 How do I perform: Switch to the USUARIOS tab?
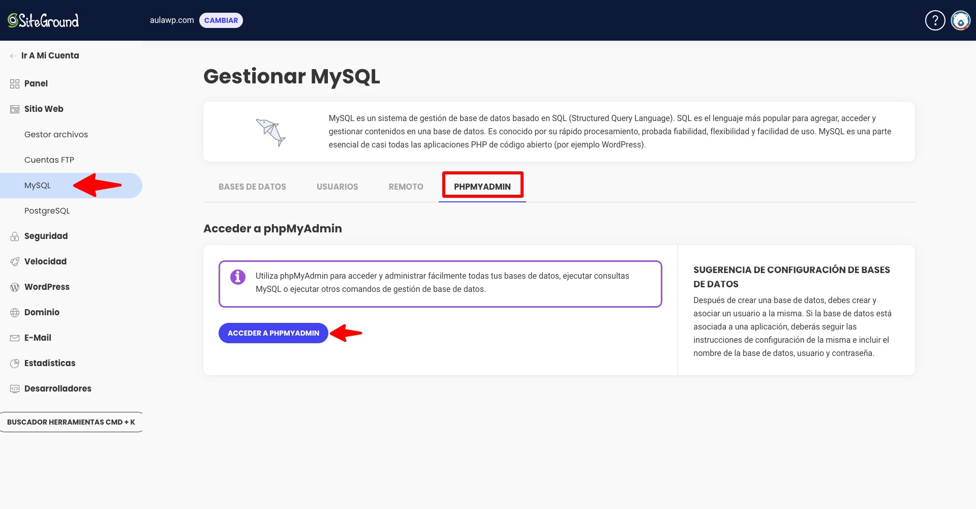click(x=337, y=187)
